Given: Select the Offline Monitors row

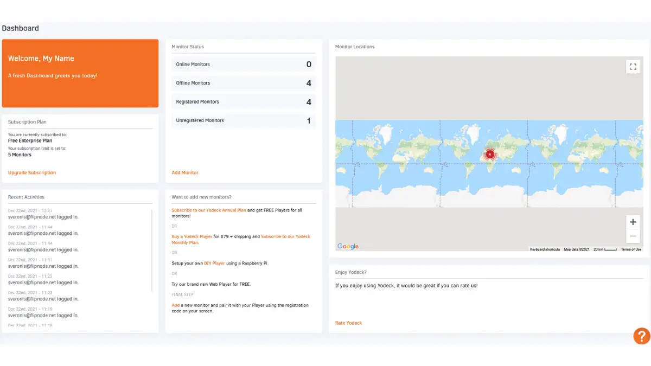Looking at the screenshot, I should 243,83.
